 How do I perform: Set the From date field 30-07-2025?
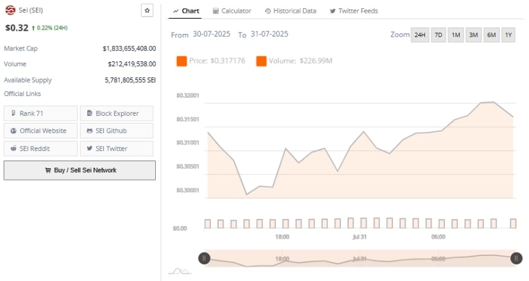(x=212, y=34)
